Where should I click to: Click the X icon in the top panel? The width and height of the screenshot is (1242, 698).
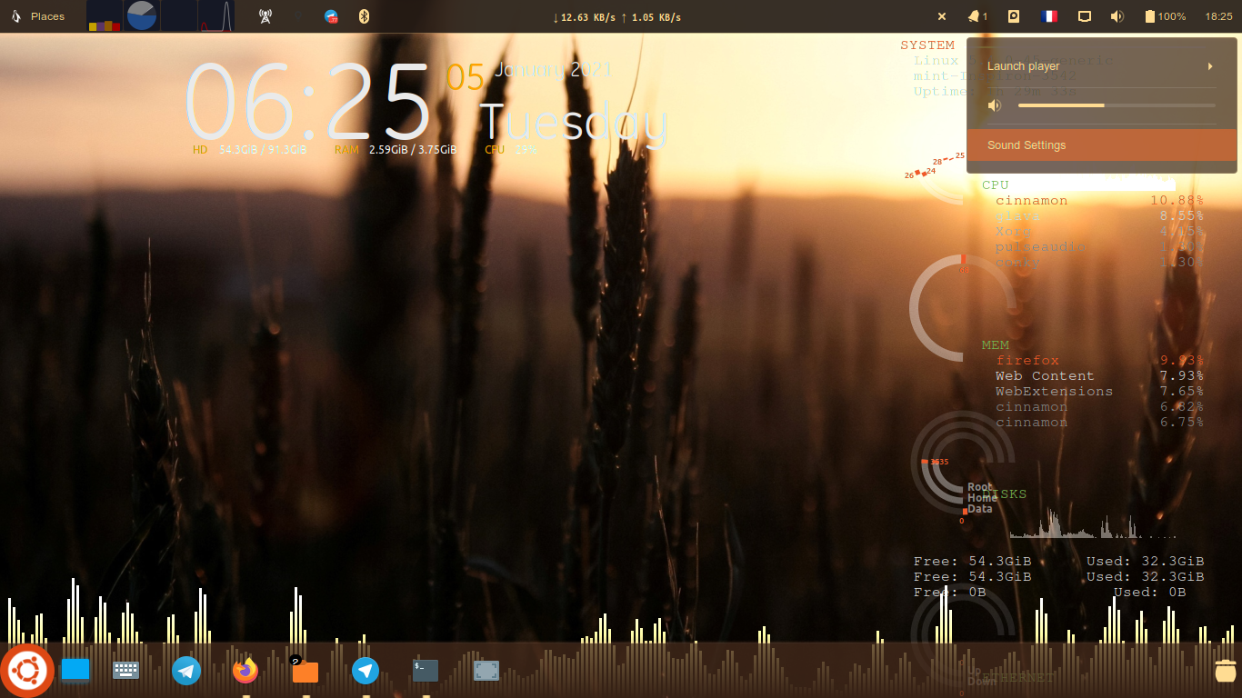click(942, 16)
